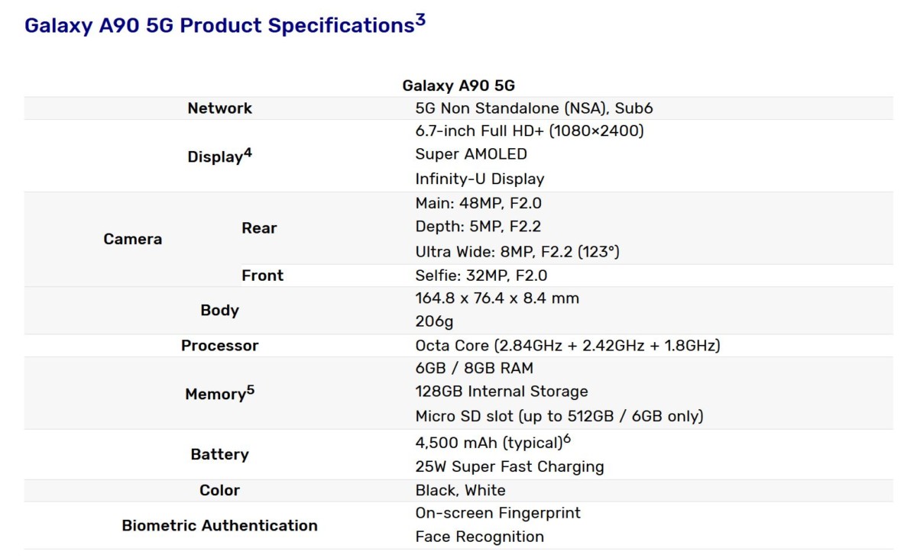Click the footnote 3 superscript in the title

(x=420, y=21)
